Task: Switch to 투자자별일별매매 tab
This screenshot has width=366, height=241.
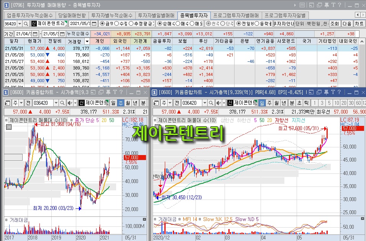Action: tap(156, 15)
